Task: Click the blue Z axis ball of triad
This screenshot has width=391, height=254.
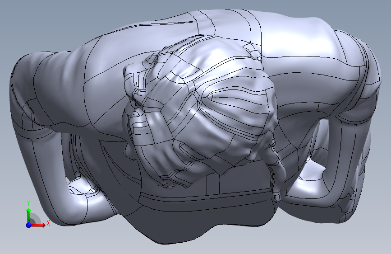Action: [29, 225]
